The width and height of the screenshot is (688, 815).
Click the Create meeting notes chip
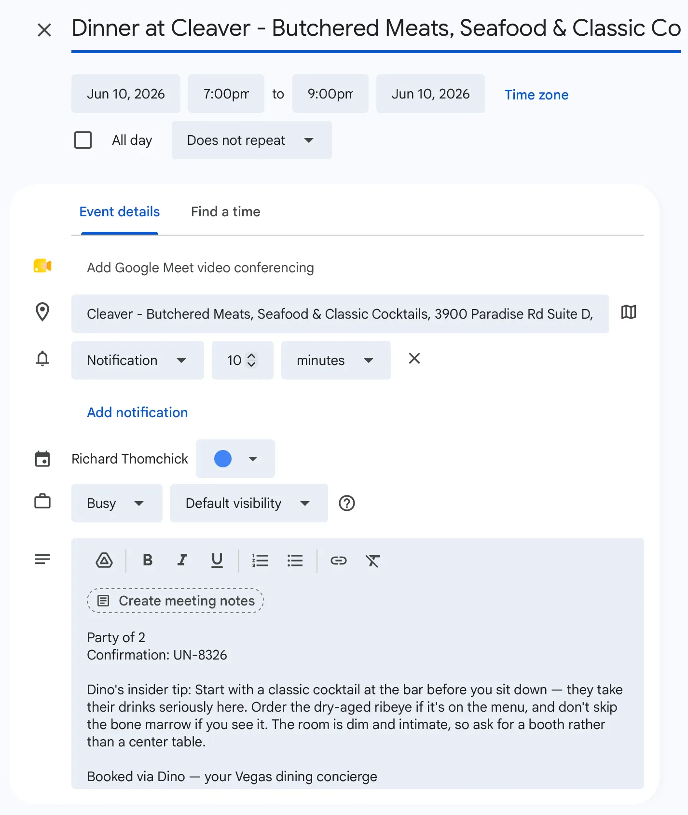[175, 601]
